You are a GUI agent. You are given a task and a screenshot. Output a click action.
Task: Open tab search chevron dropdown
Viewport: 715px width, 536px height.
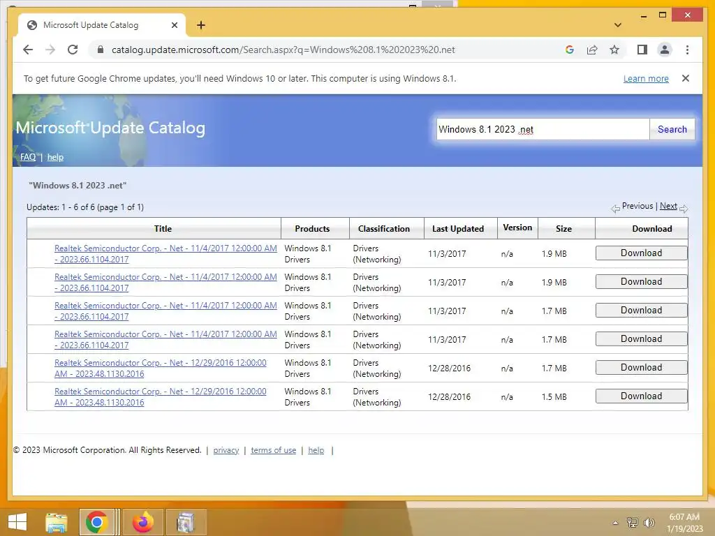(x=618, y=25)
